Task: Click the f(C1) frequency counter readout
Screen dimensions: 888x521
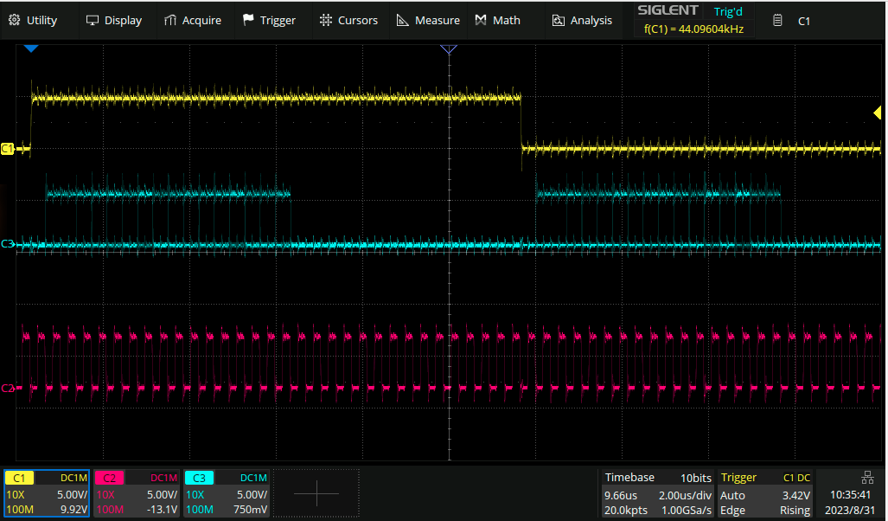Action: [693, 29]
